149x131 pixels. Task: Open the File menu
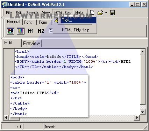[9, 13]
